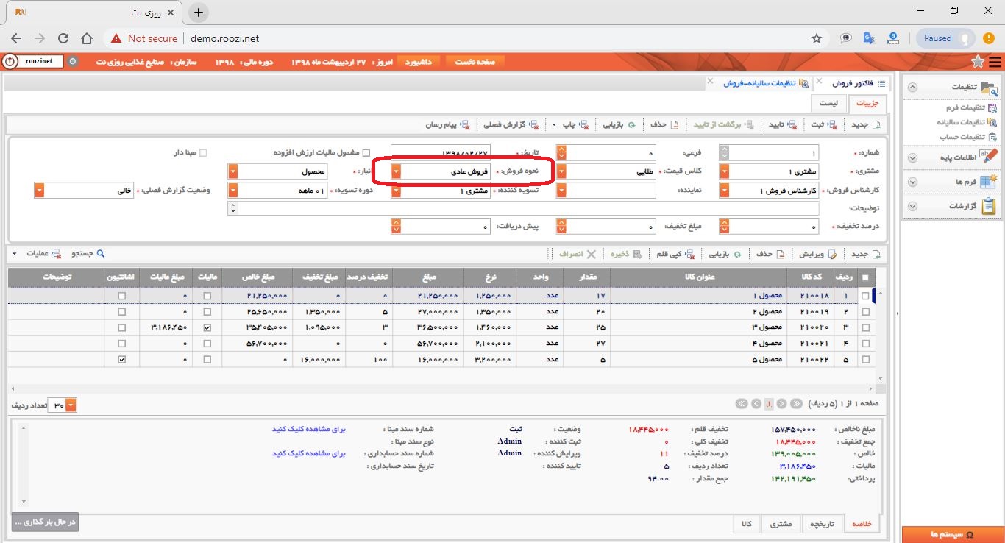The image size is (1005, 543).
Task: Click the چاپ (Print) toolbar button
Action: [x=575, y=124]
